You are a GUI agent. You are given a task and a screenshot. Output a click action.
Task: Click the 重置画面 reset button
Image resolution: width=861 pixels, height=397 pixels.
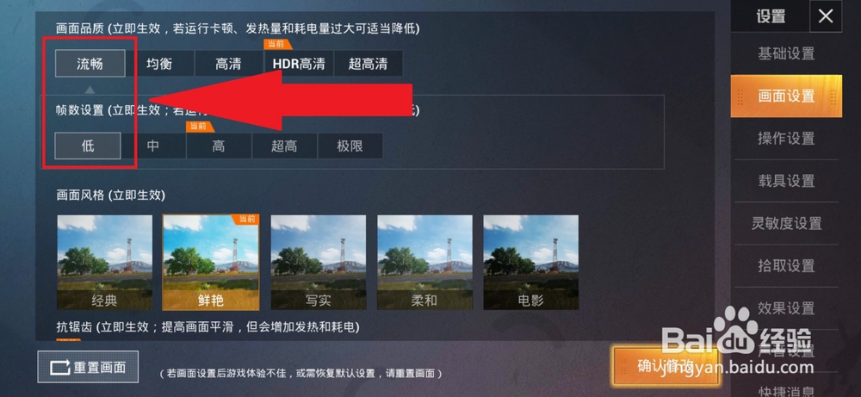88,367
